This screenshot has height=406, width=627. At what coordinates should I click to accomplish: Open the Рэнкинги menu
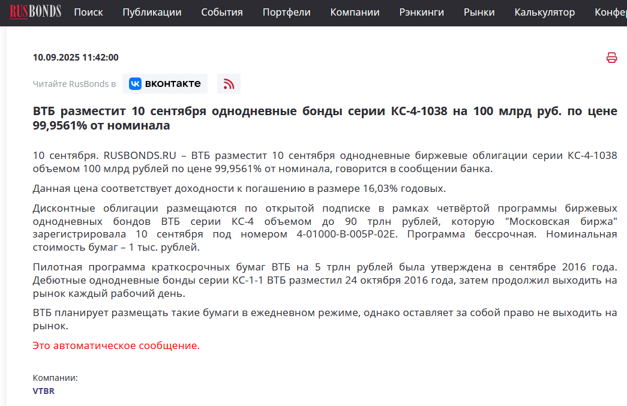click(x=421, y=13)
